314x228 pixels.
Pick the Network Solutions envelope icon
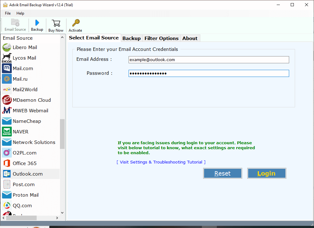(7, 142)
